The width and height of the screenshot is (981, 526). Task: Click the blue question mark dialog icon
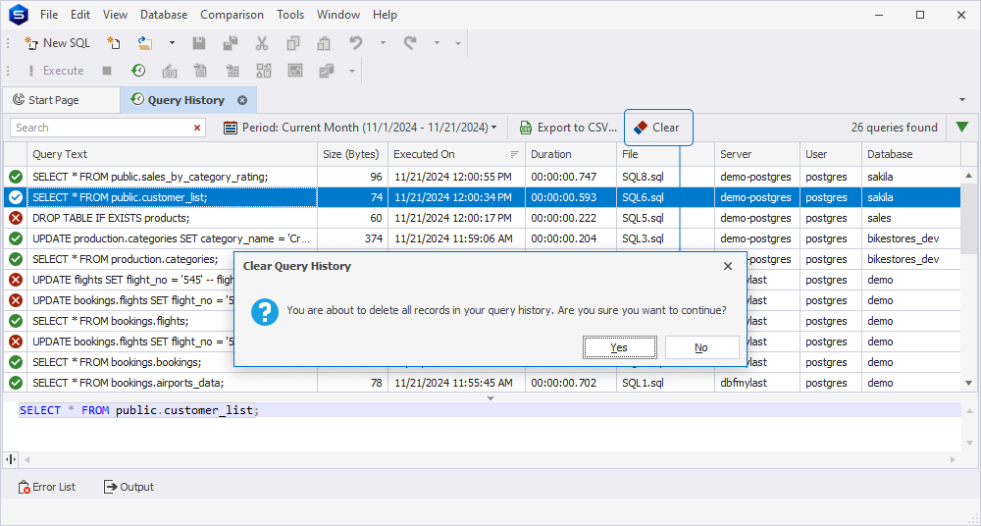[x=265, y=312]
